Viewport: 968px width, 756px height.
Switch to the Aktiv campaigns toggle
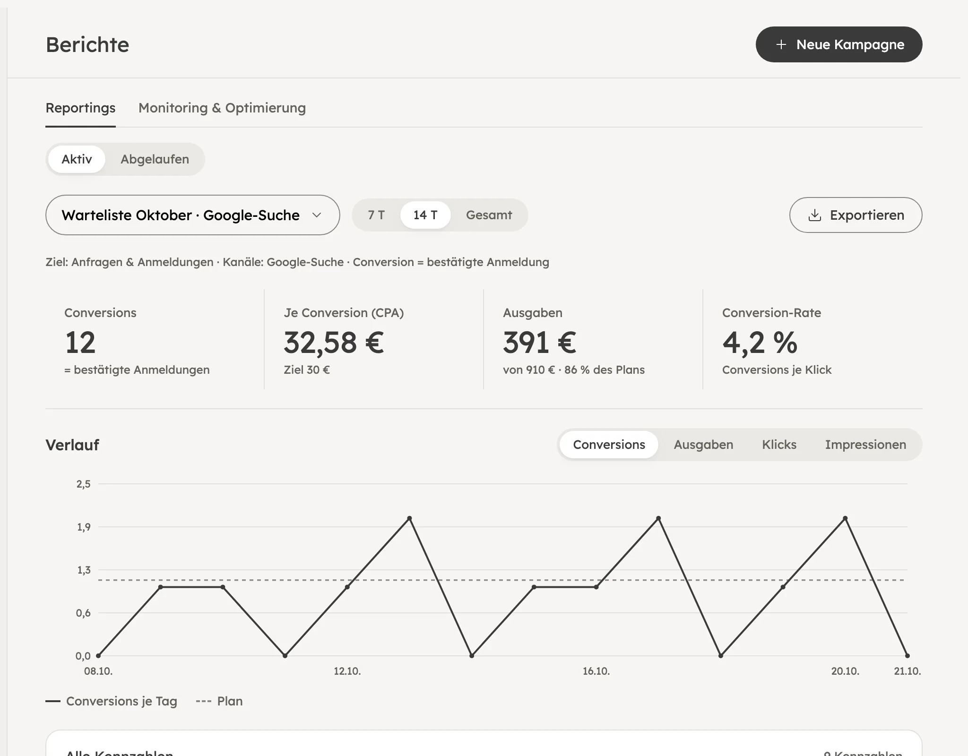(77, 159)
